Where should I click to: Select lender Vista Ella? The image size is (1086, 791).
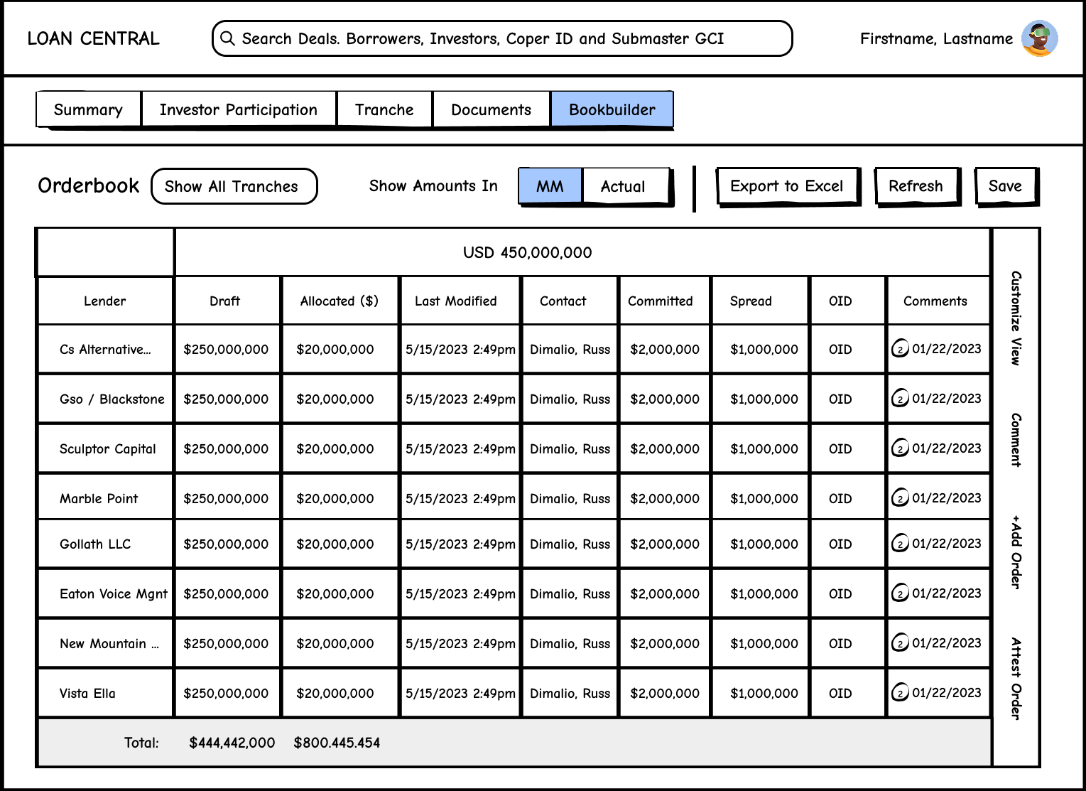click(x=87, y=693)
